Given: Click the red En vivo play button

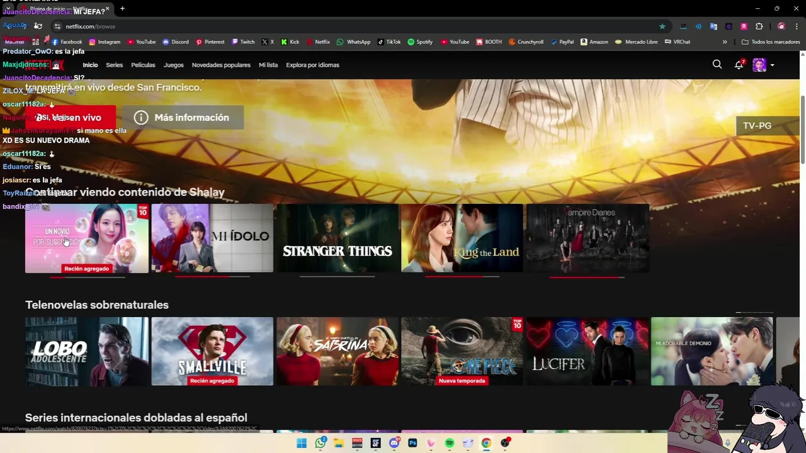Looking at the screenshot, I should 71,118.
